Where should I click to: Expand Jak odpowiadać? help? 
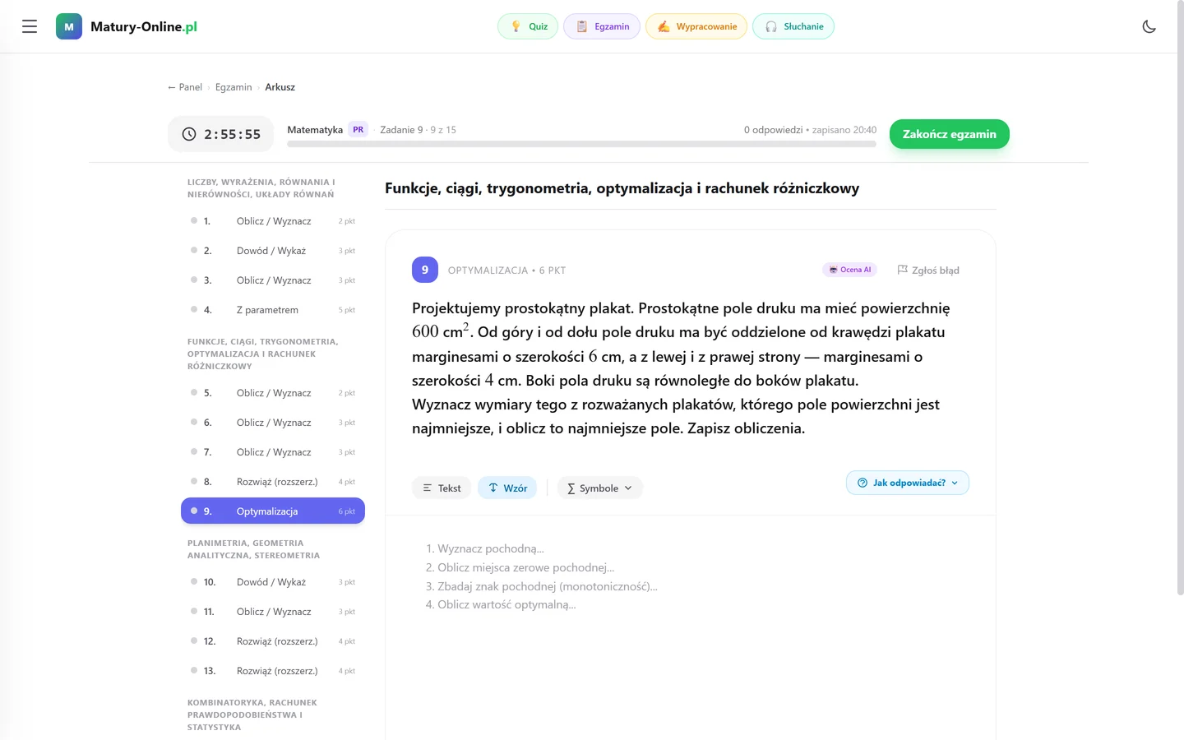908,483
